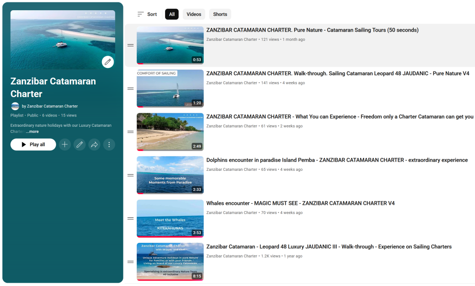Share the playlist using the arrow icon

coord(94,145)
